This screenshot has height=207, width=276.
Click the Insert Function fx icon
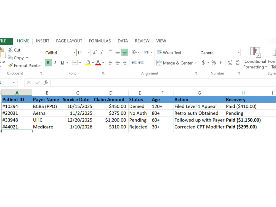tap(46, 83)
